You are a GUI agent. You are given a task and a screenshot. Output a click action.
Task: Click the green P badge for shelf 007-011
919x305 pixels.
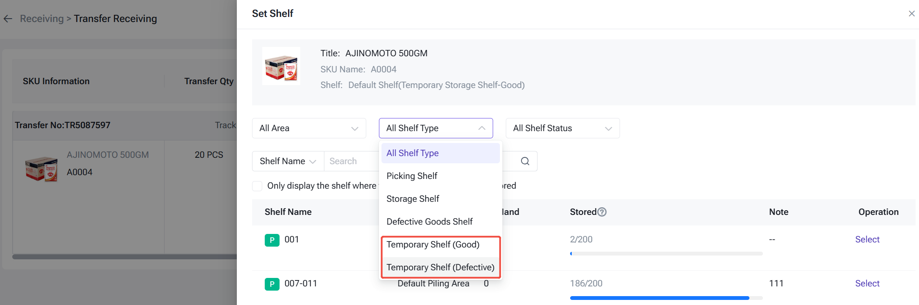tap(272, 284)
